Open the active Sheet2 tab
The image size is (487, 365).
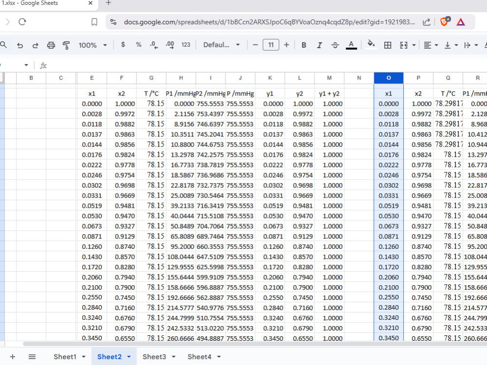tap(109, 357)
